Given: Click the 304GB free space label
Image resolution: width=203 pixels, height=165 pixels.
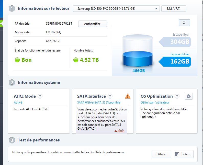Looking at the screenshot, I should 175,42.
